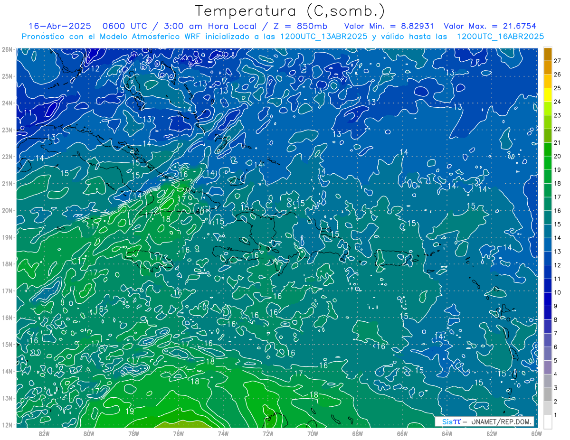Click the yellow band of the color scale
Viewport: 570px width, 440px height.
click(x=548, y=95)
